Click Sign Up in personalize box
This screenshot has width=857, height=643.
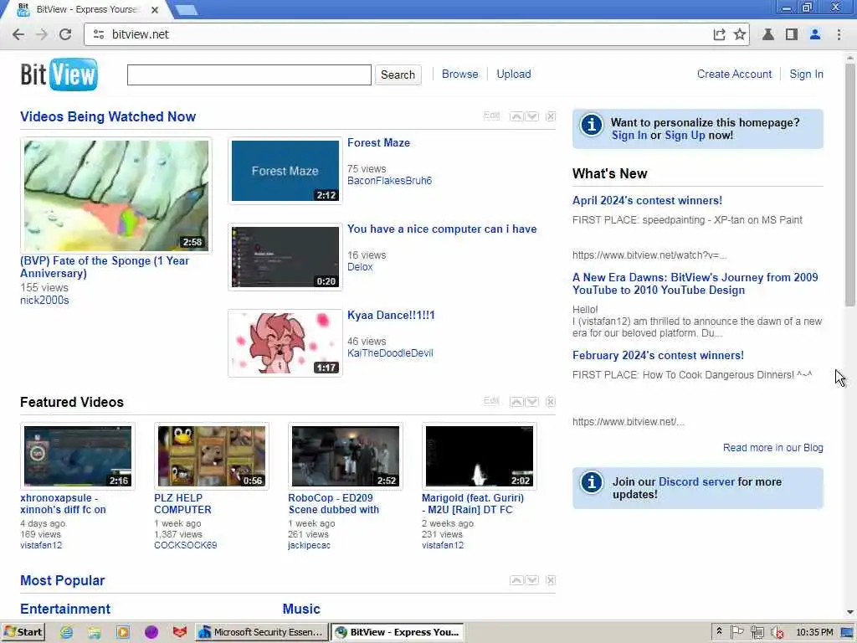point(685,136)
